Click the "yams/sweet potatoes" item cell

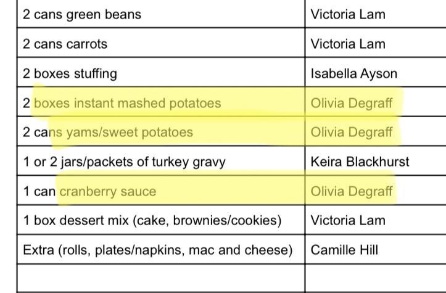[108, 132]
